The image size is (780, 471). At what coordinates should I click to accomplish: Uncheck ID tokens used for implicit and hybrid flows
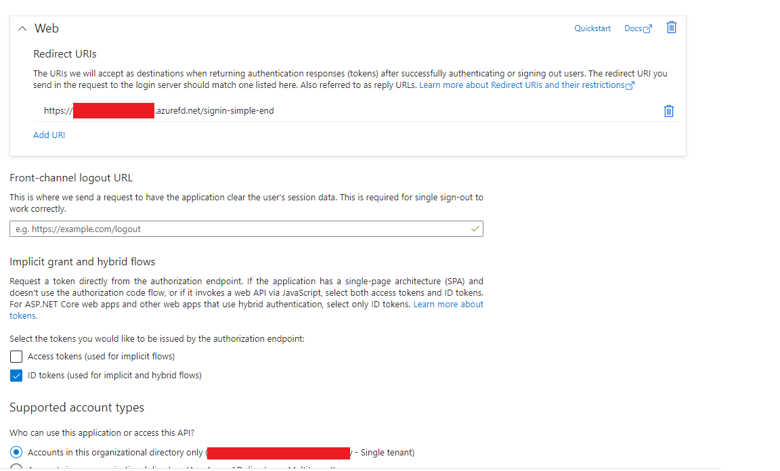(16, 375)
